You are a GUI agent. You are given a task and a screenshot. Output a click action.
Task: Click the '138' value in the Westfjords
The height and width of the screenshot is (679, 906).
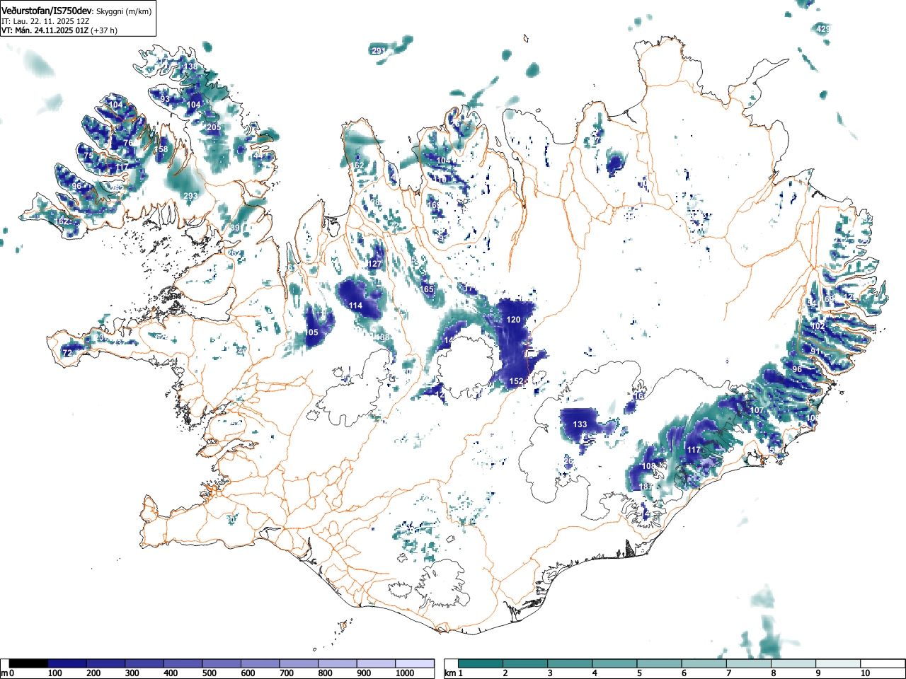coord(191,67)
